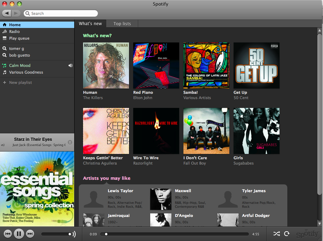The width and height of the screenshot is (323, 241).
Task: Click the Fall Out Boy artist link
Action: coord(195,163)
